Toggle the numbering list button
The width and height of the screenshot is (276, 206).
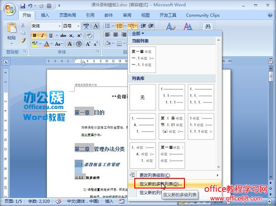tap(119, 26)
